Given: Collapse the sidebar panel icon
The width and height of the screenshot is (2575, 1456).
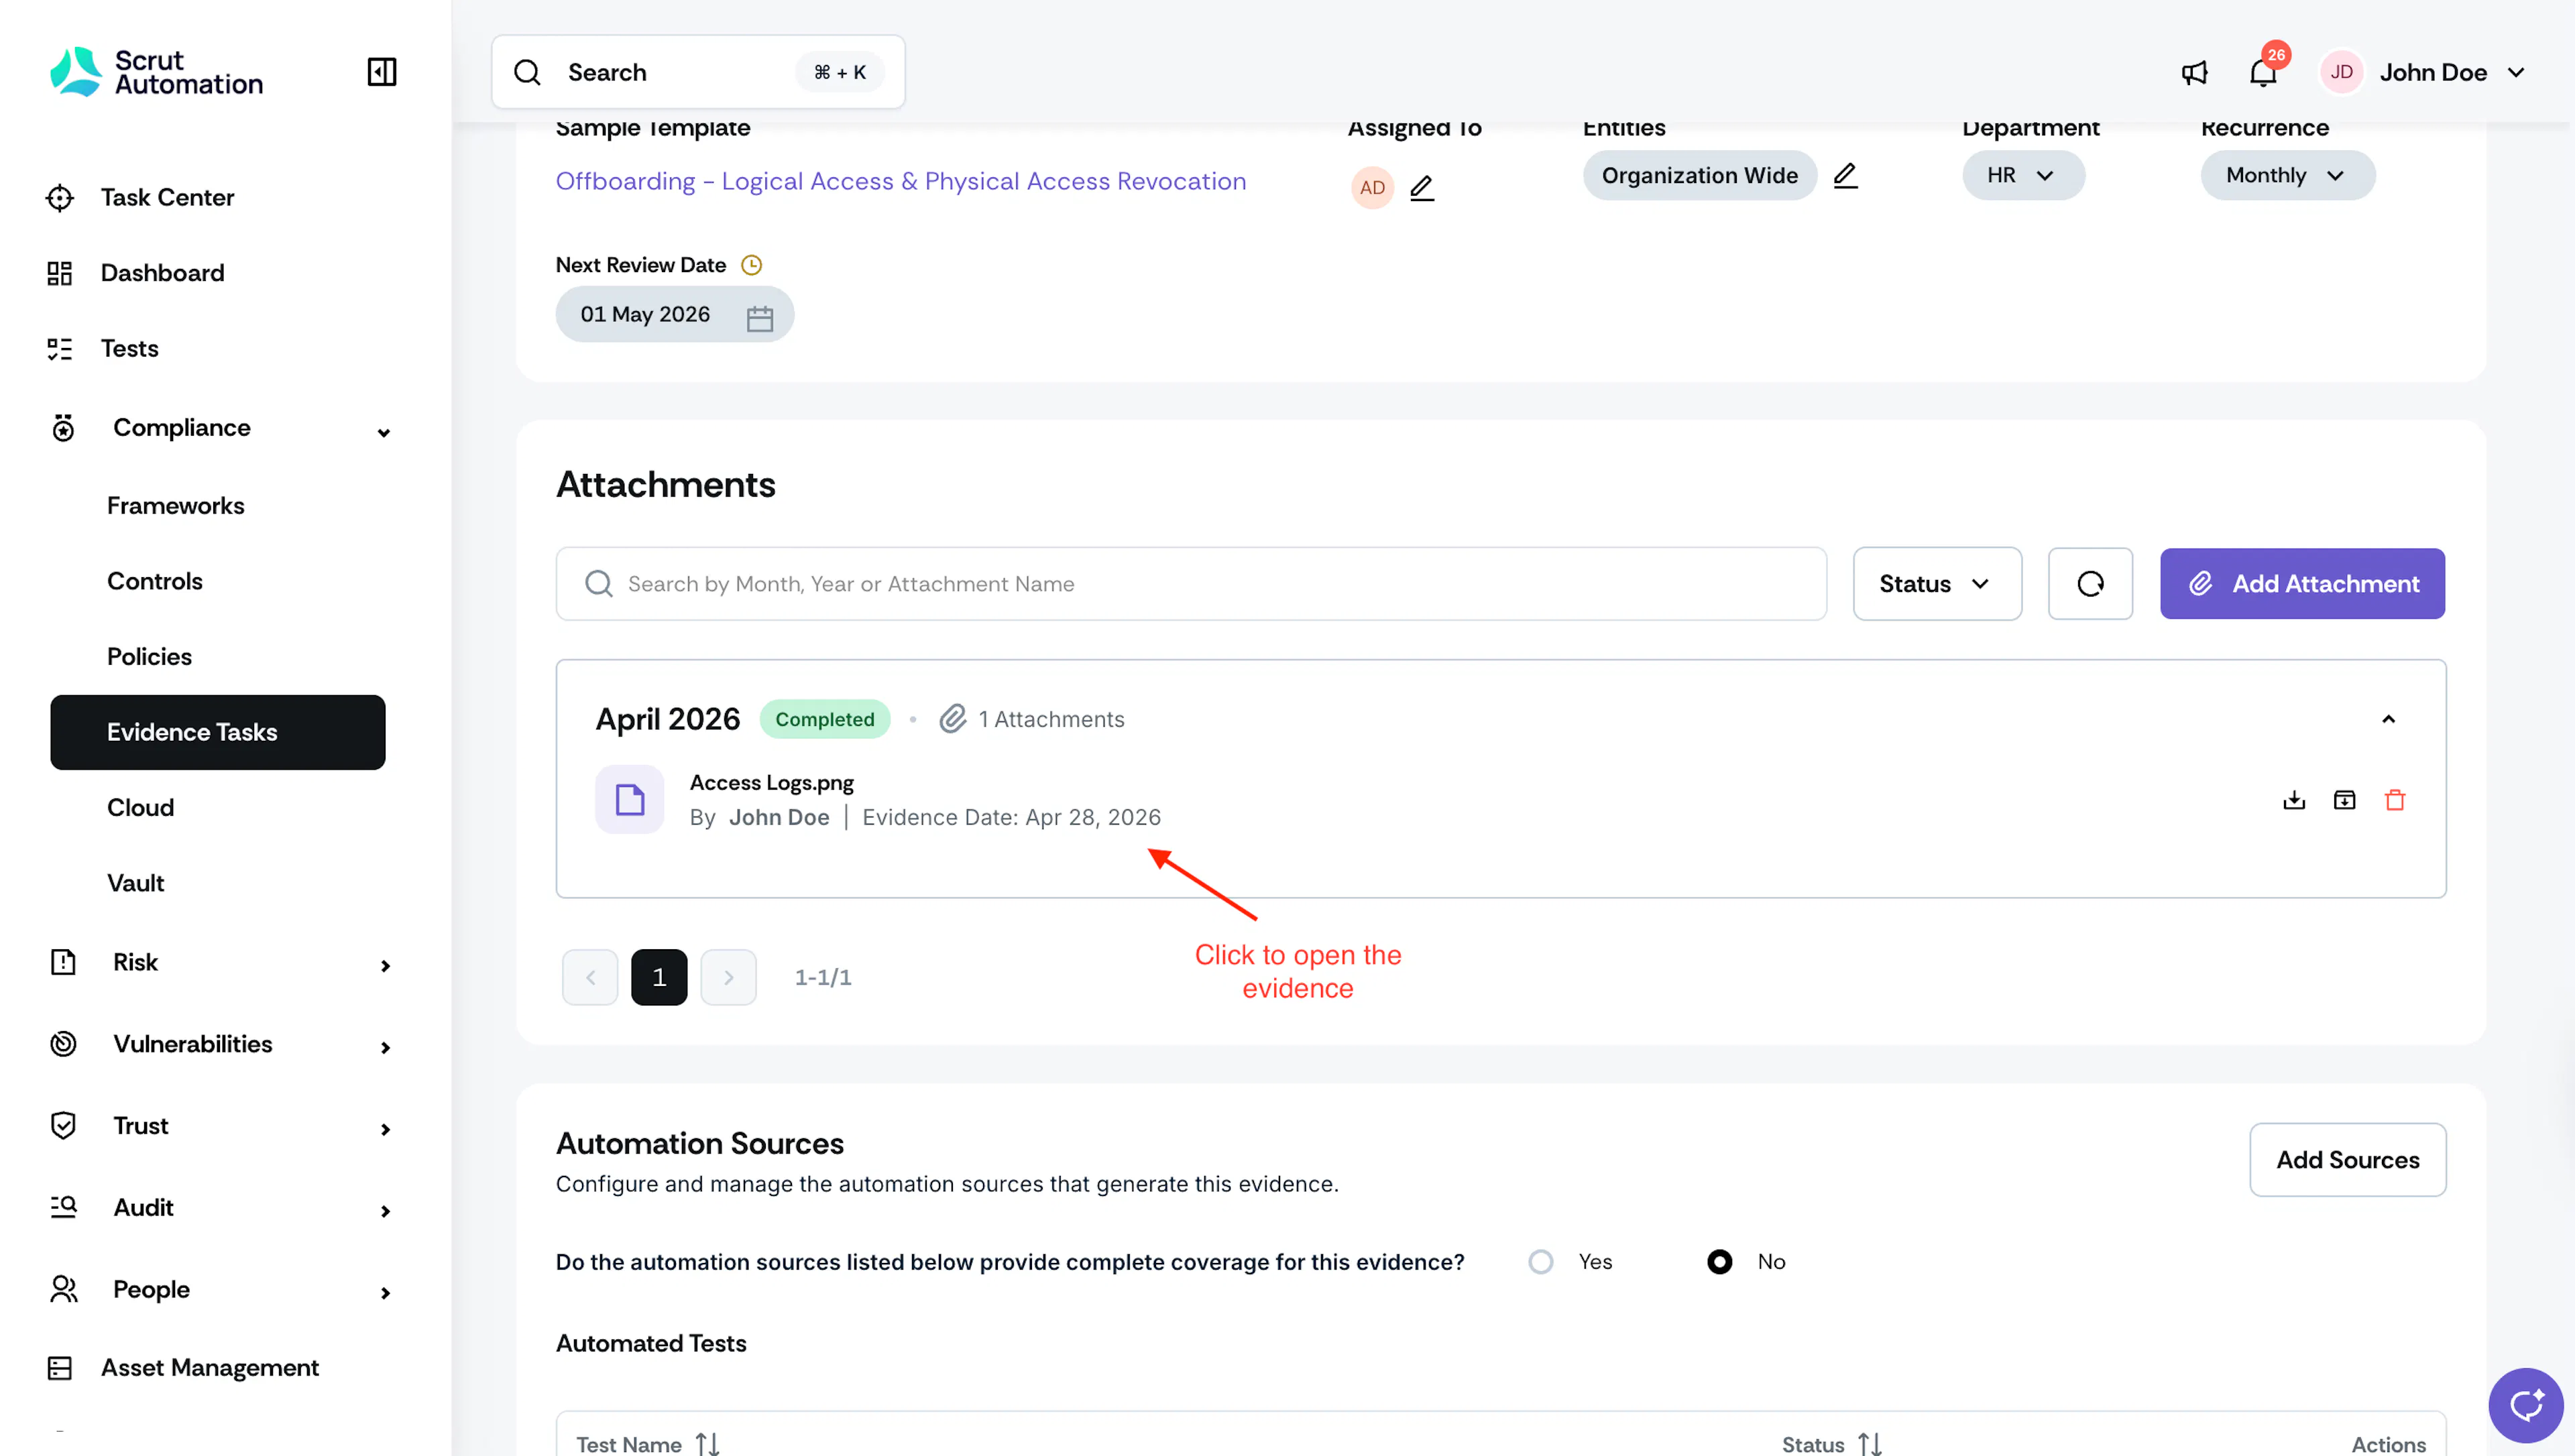Looking at the screenshot, I should (x=382, y=72).
